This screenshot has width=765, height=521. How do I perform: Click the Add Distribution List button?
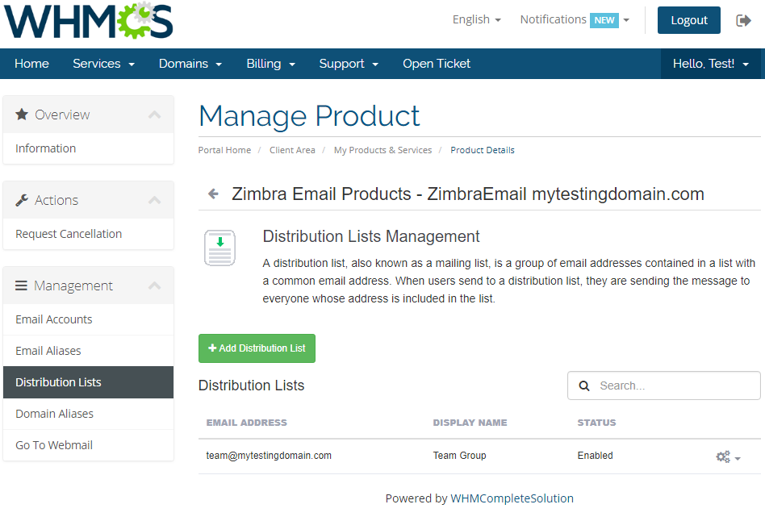[257, 348]
